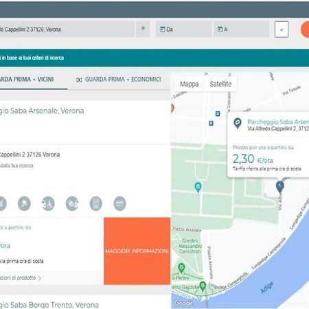Click the address search input field

(67, 30)
